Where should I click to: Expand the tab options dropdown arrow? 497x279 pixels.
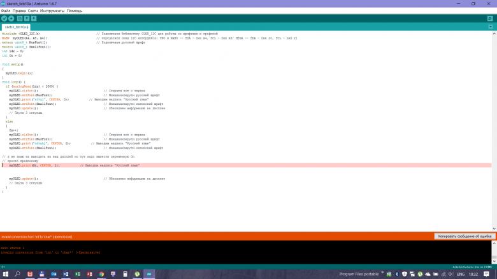click(x=491, y=27)
